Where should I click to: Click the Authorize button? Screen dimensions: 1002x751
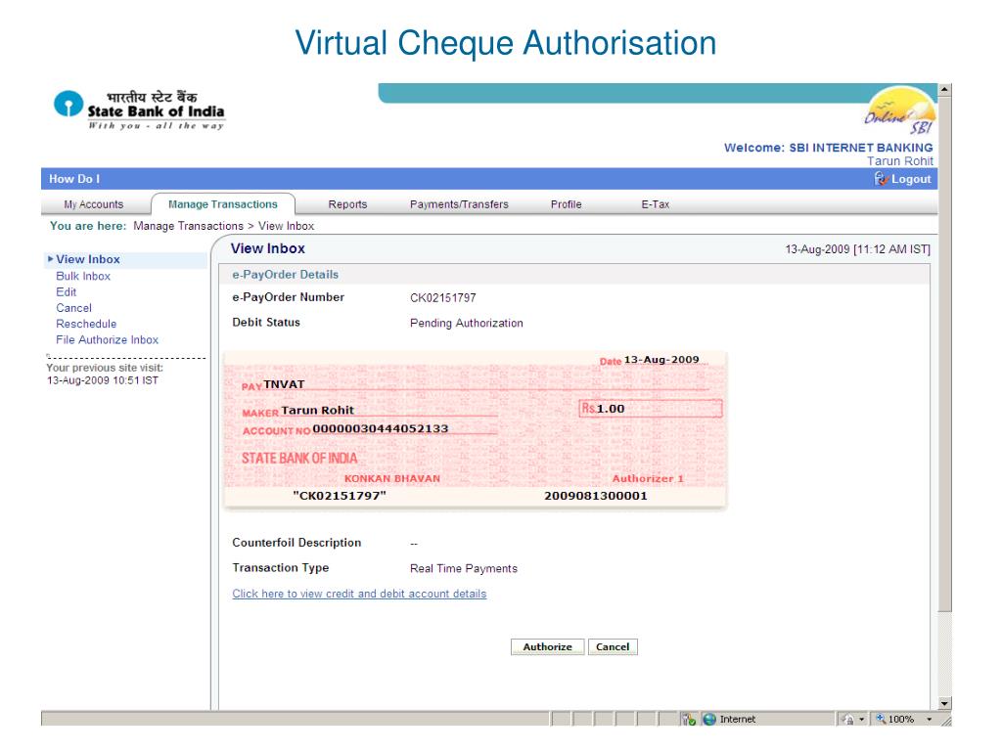point(548,647)
